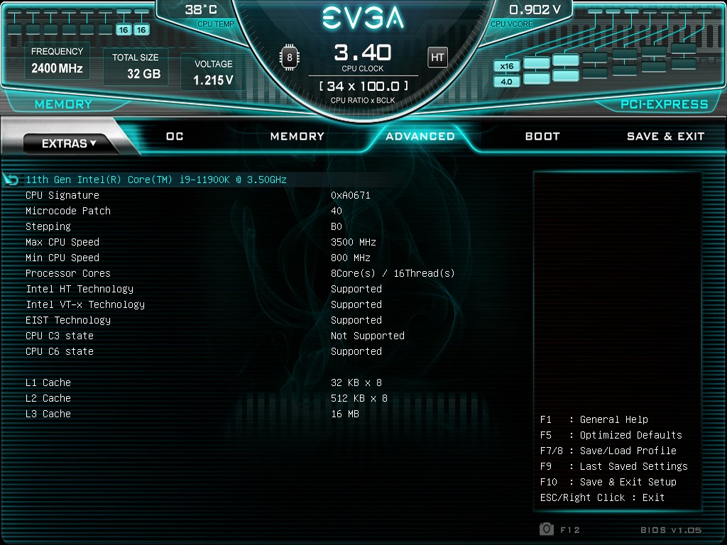Click the HT hyper-threading indicator icon

click(x=437, y=57)
